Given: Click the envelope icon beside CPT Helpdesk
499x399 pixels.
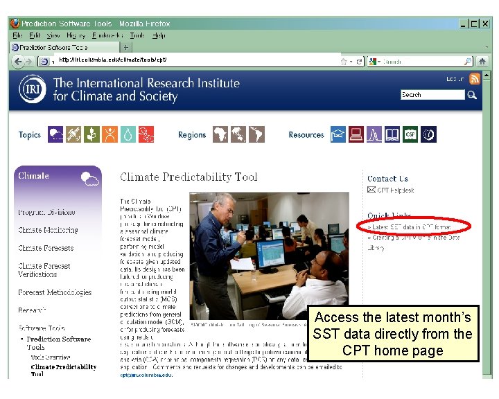Looking at the screenshot, I should point(371,190).
